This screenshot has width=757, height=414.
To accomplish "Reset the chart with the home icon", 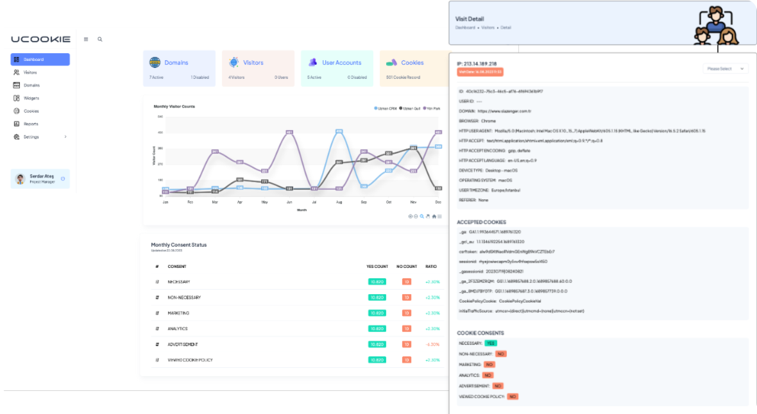I will click(x=434, y=217).
